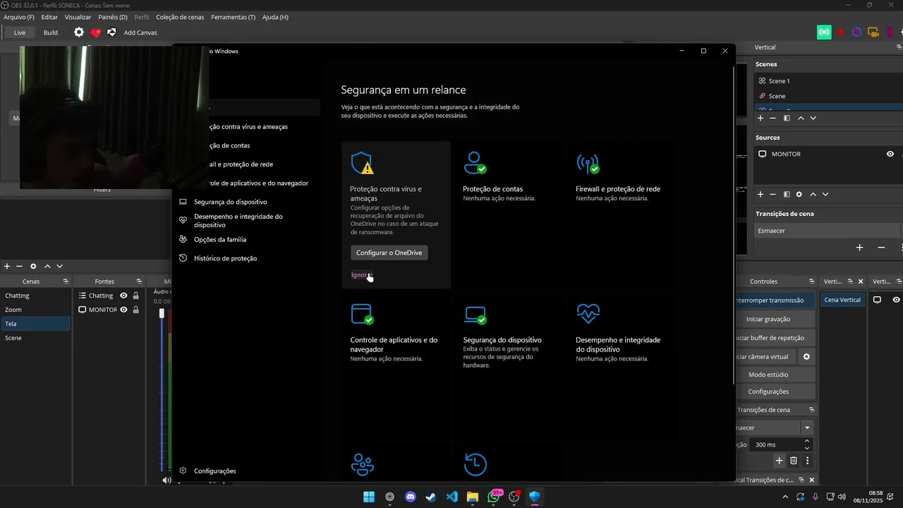Show hidden system tray icons chevron
The width and height of the screenshot is (903, 508).
[x=786, y=497]
